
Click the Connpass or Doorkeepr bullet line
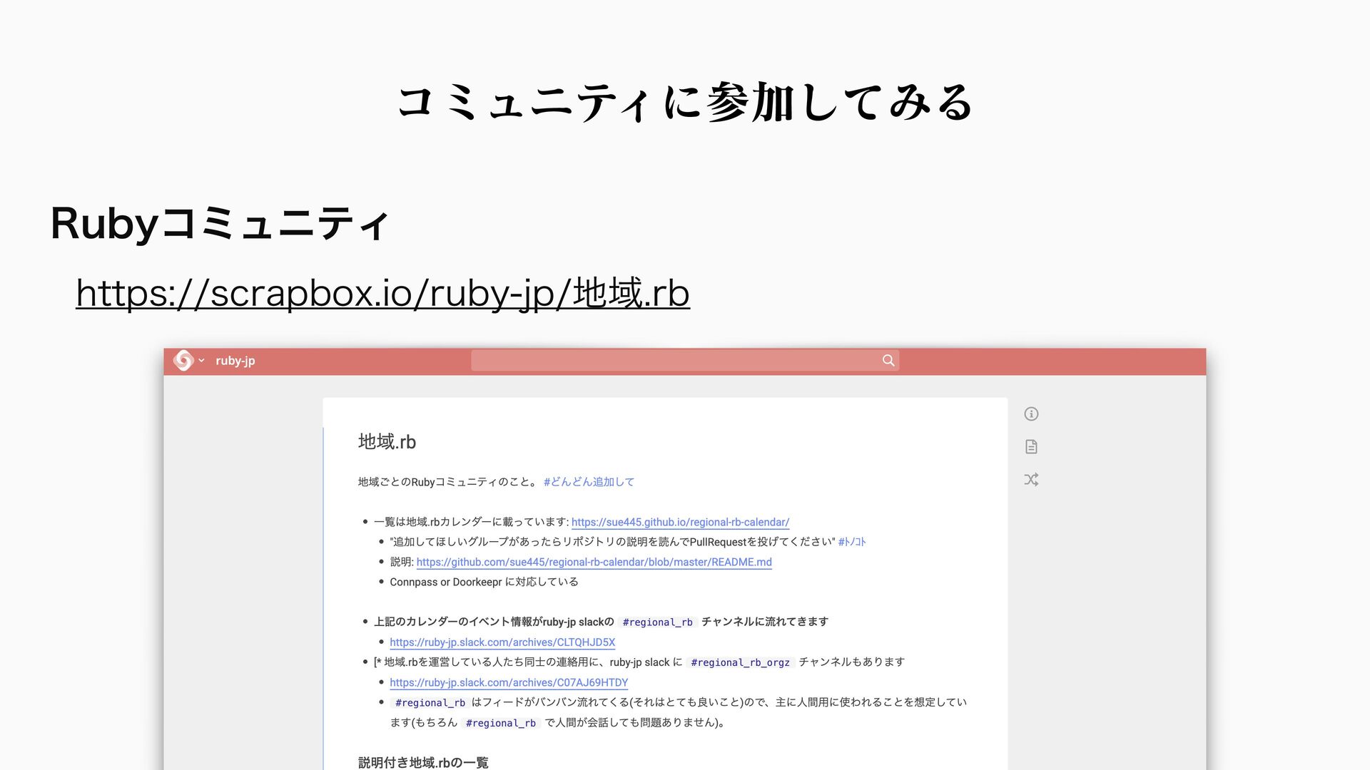[x=484, y=582]
